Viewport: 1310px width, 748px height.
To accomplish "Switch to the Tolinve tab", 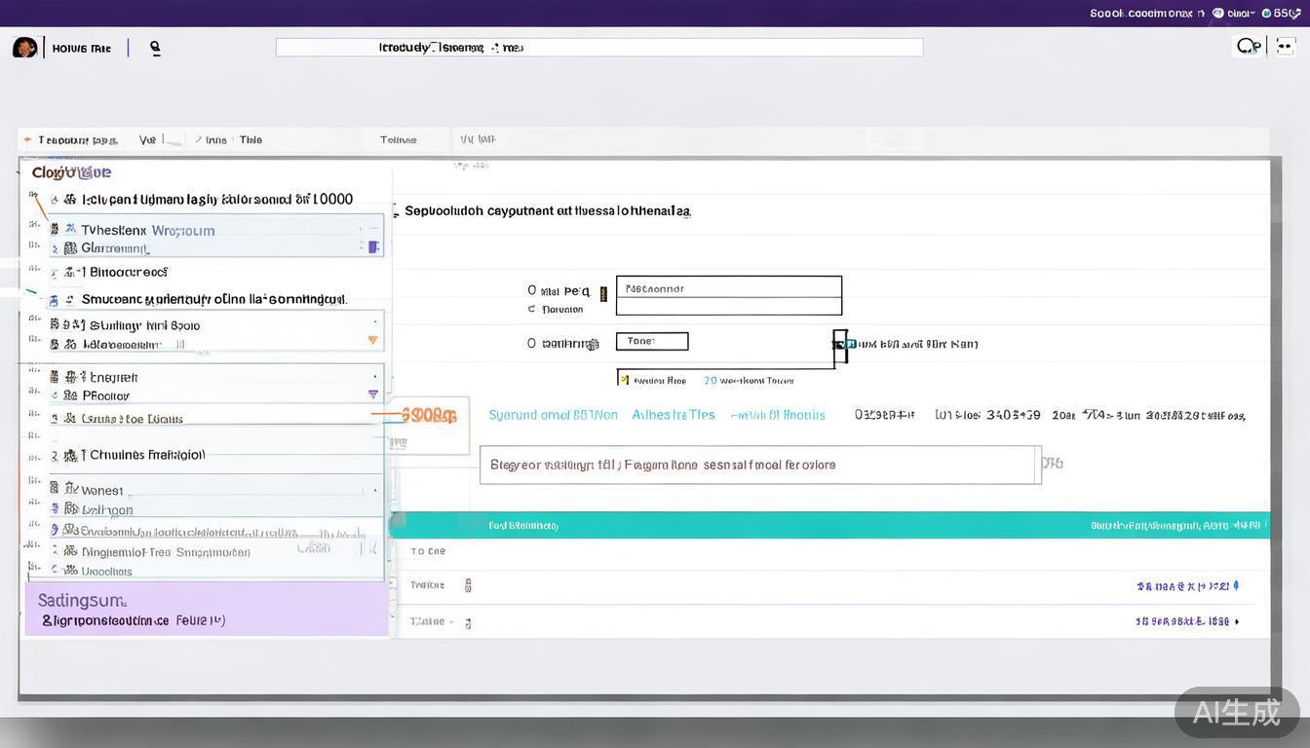I will click(x=398, y=140).
